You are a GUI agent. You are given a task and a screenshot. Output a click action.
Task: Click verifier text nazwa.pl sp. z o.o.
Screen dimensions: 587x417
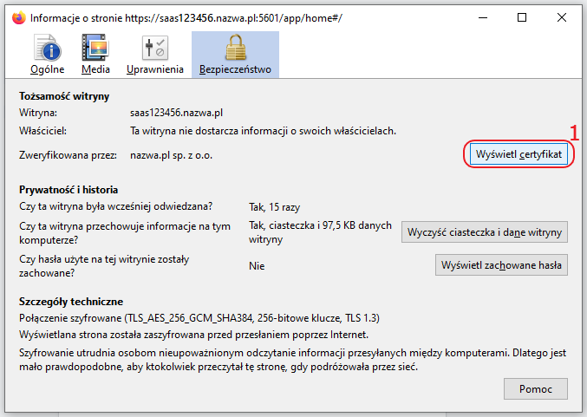coord(171,155)
